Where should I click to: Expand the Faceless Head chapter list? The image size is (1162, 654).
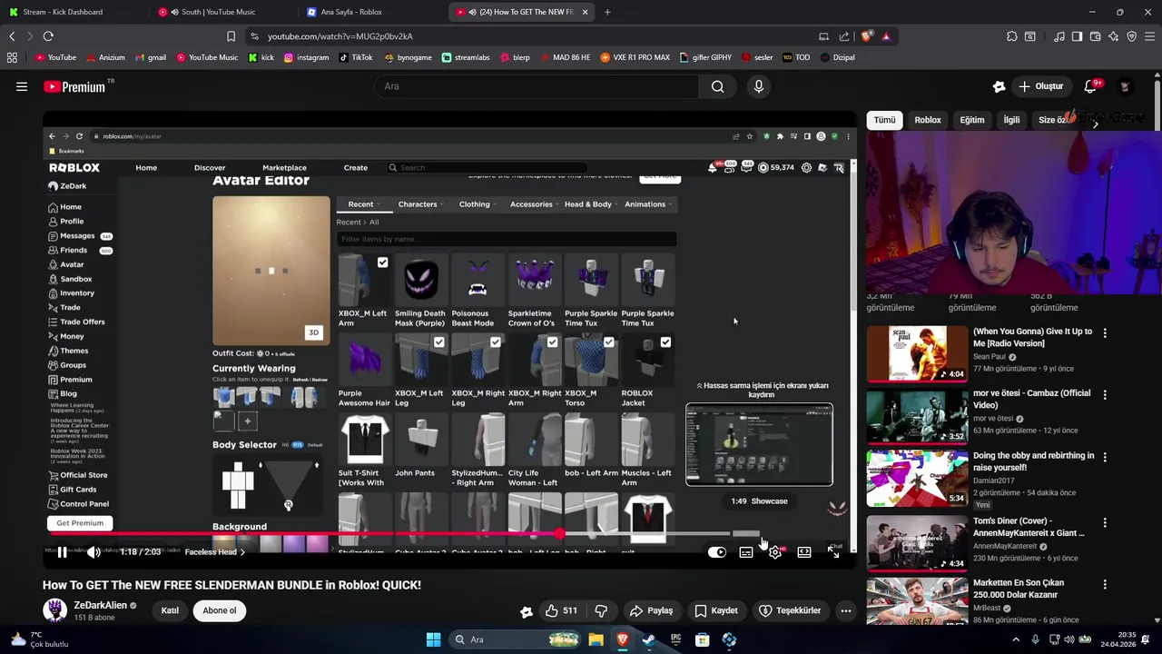[215, 552]
